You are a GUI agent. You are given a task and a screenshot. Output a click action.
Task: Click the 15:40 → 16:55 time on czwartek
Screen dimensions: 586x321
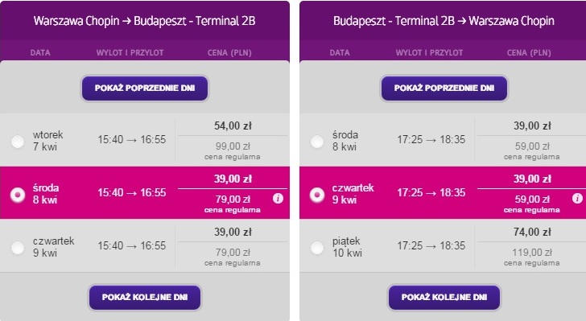131,245
